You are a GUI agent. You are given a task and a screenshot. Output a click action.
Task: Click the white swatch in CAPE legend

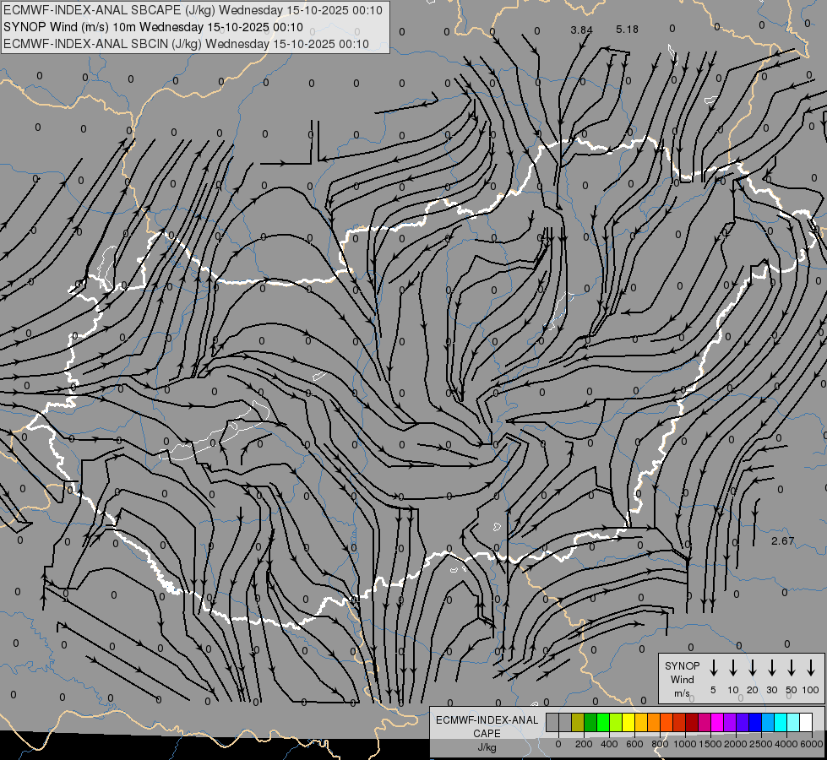point(805,723)
